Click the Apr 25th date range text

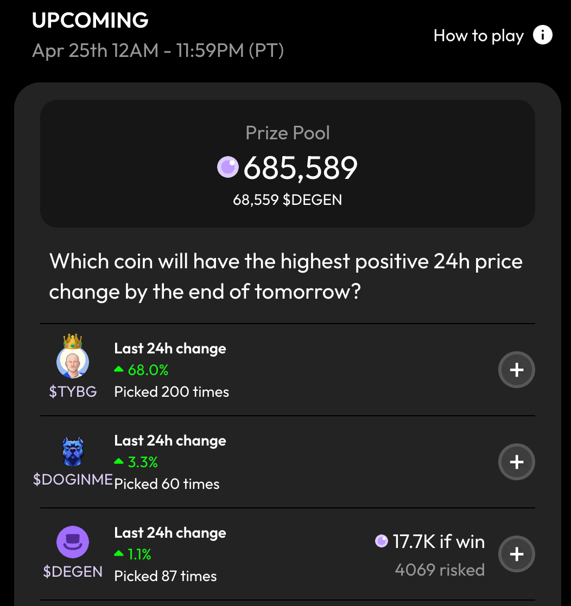coord(158,50)
